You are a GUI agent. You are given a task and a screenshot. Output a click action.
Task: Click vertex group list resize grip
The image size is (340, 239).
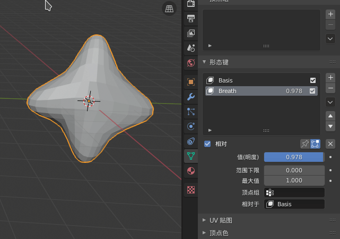(266, 46)
